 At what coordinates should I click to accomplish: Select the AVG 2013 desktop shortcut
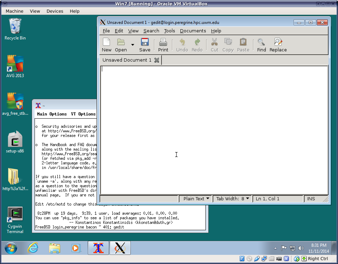point(15,67)
